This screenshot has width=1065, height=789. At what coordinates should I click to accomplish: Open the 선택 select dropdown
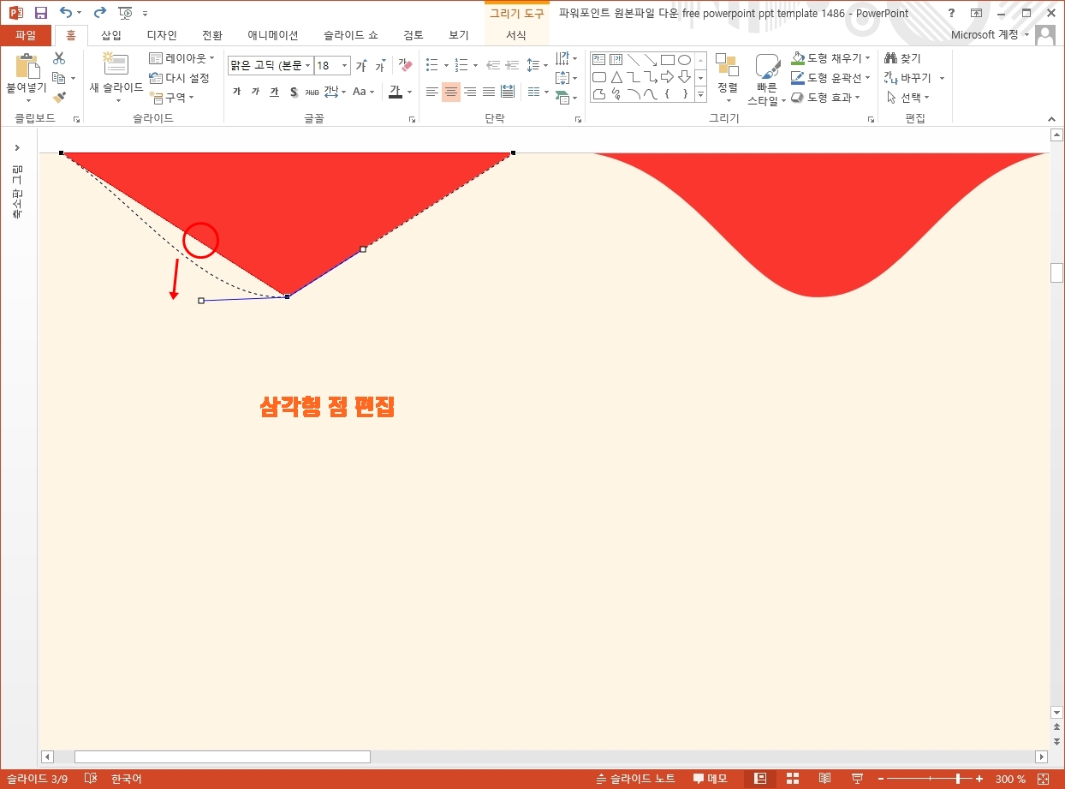[908, 98]
